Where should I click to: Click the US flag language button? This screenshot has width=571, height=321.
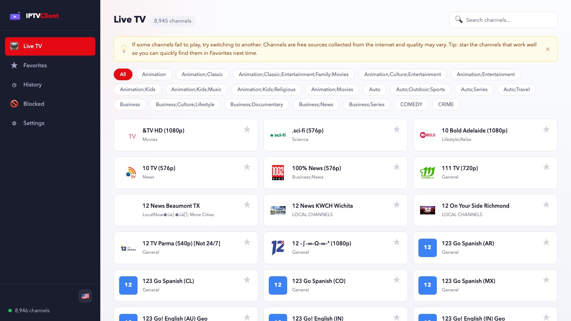pos(85,296)
